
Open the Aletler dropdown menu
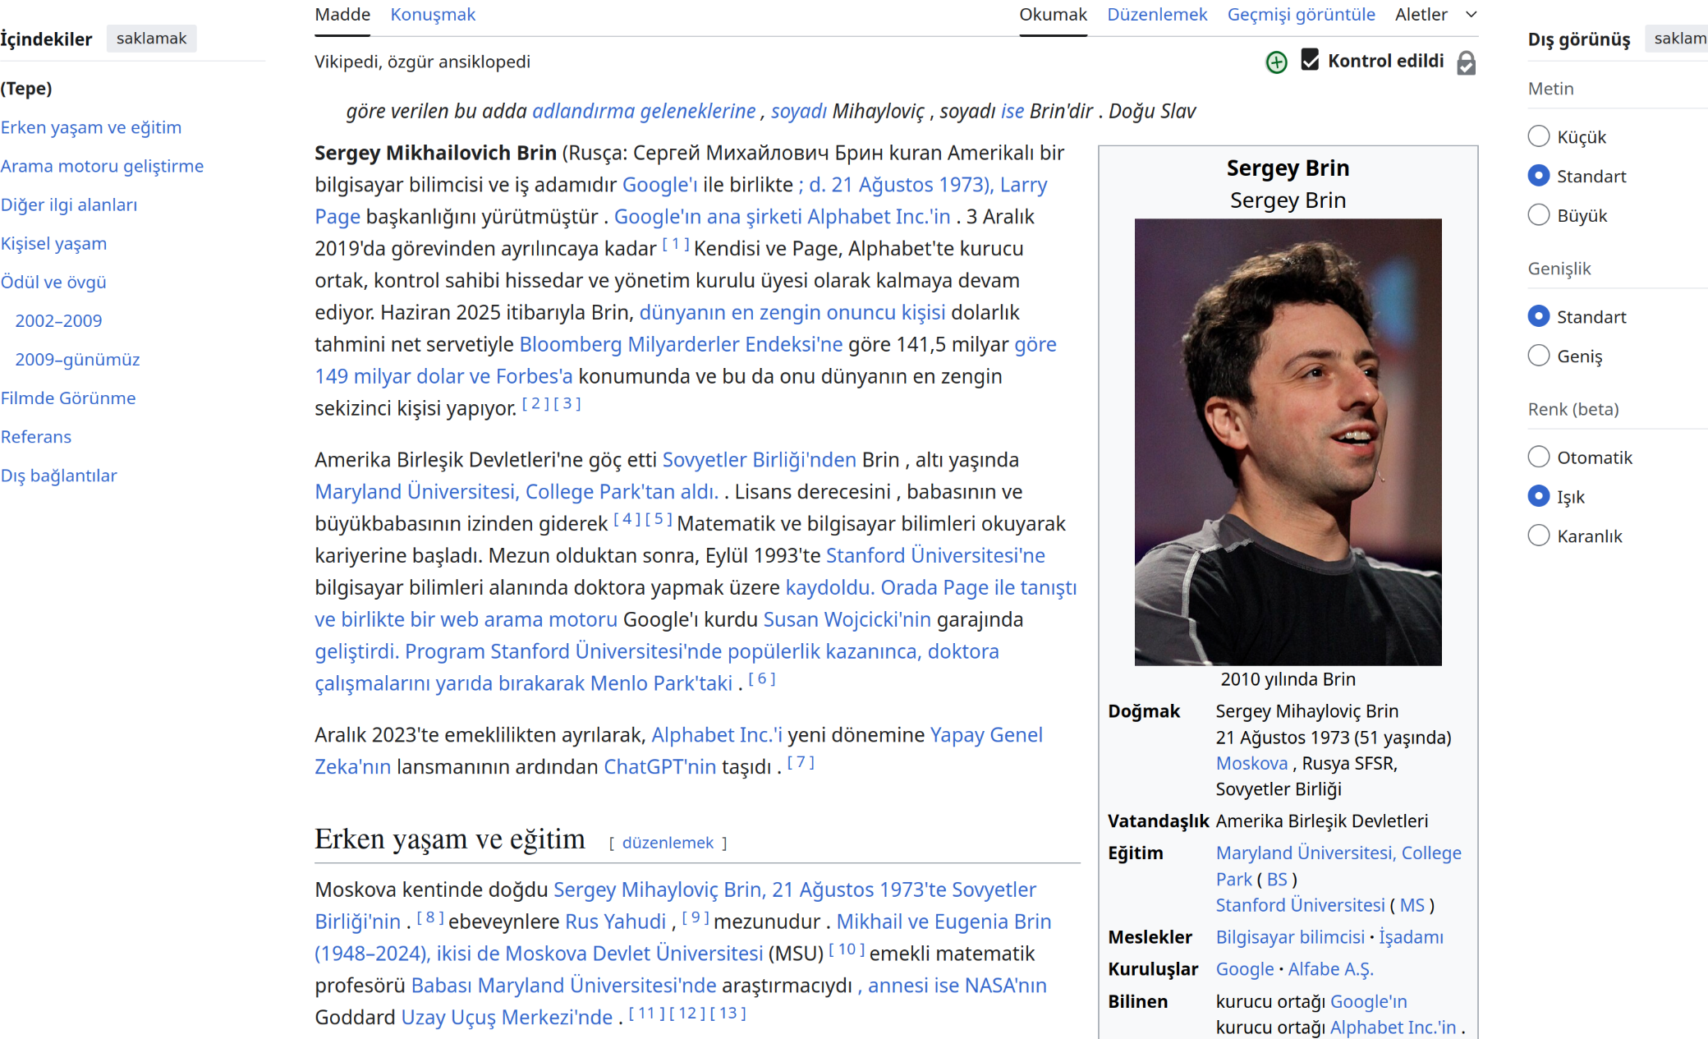(x=1435, y=15)
